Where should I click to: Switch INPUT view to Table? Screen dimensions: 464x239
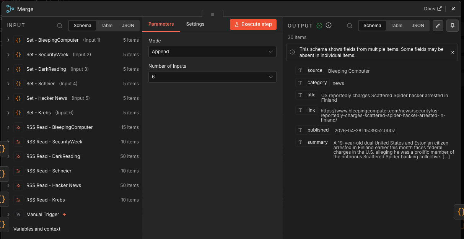pos(106,26)
